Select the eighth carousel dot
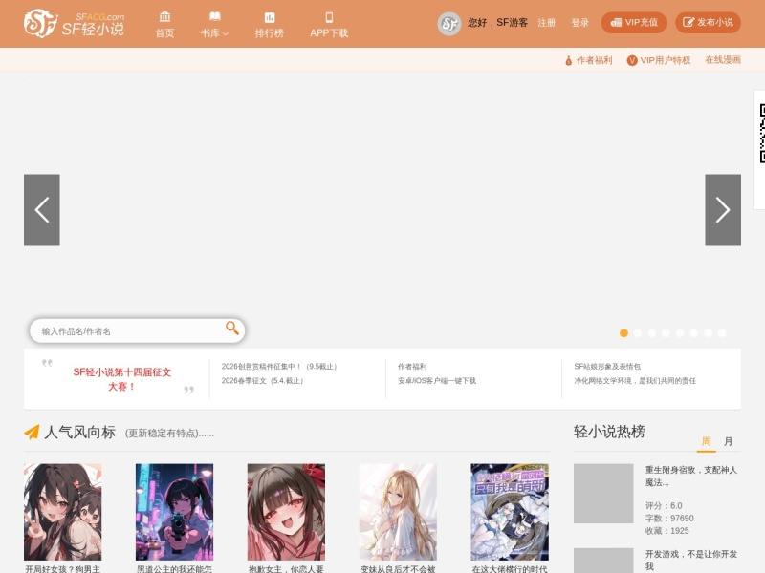Screen dimensions: 765x573 click(722, 332)
